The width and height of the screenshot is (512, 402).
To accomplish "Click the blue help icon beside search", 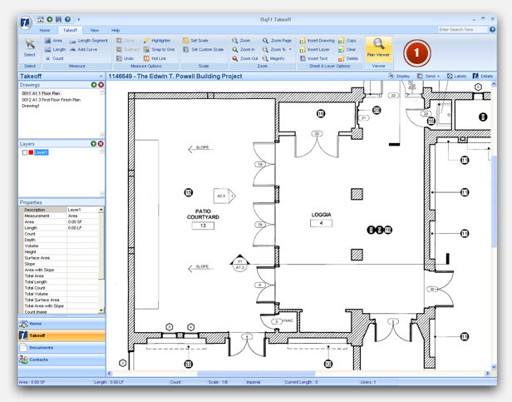I will pyautogui.click(x=492, y=29).
